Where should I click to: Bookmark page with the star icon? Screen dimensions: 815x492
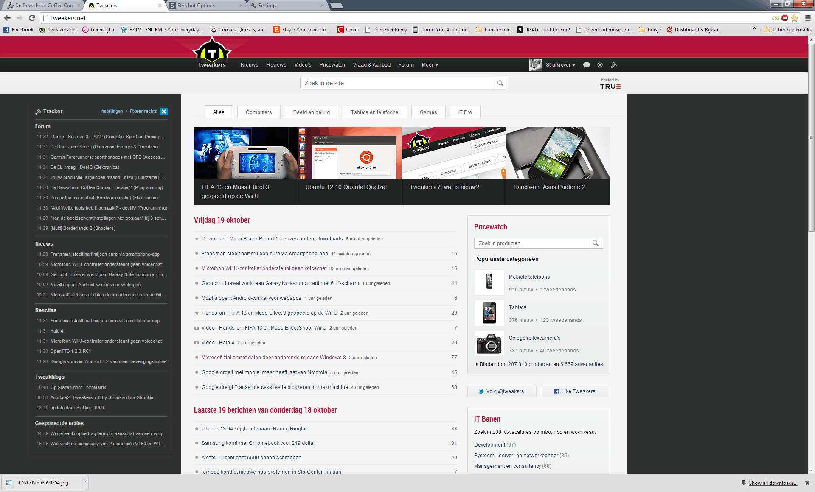point(795,18)
